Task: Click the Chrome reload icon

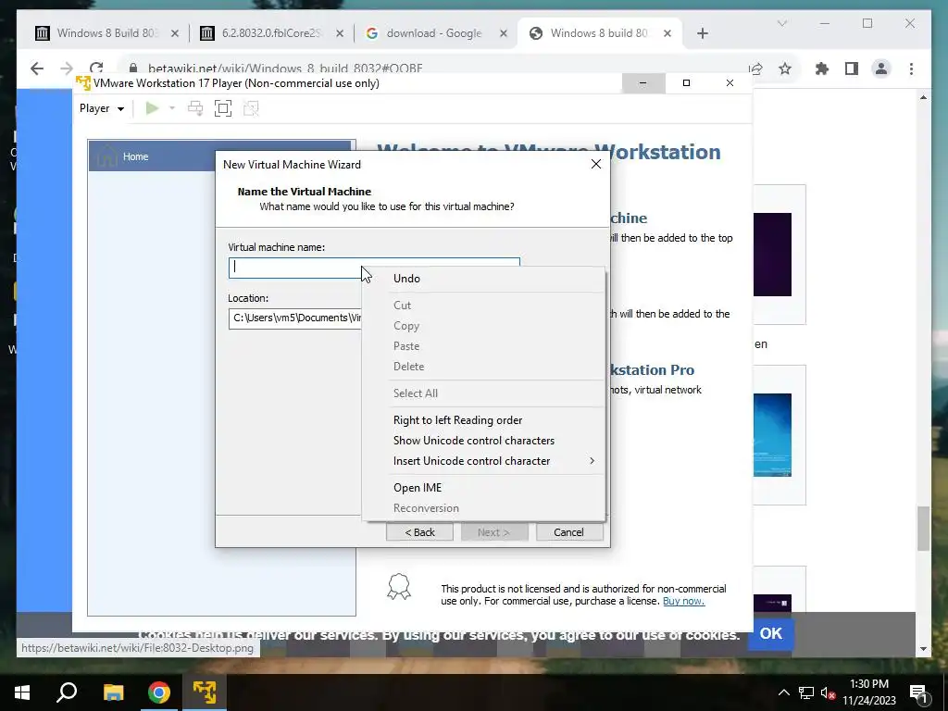Action: pos(96,69)
